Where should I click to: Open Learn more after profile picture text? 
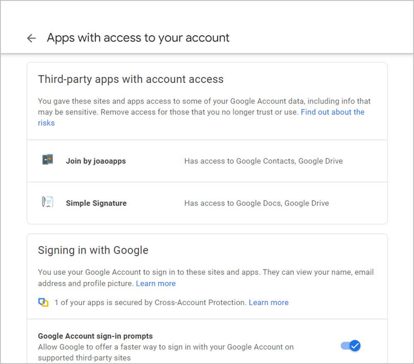click(x=156, y=284)
